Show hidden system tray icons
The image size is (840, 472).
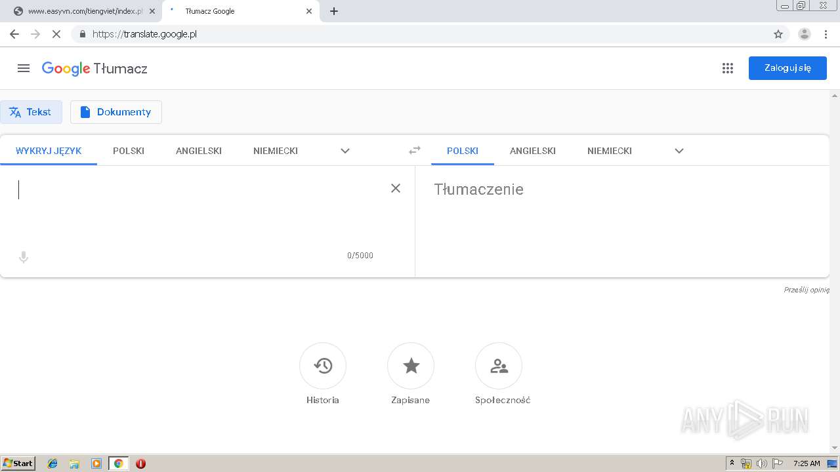[x=732, y=463]
